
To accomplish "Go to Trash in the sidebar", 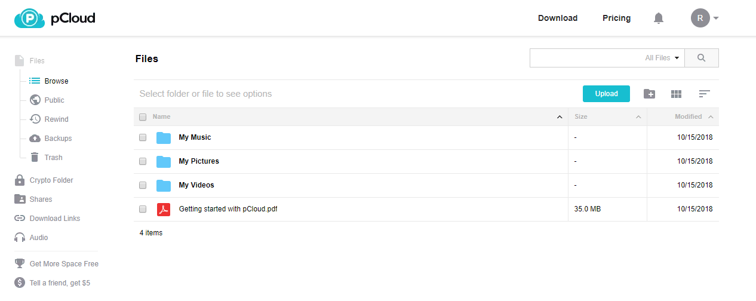I will pyautogui.click(x=53, y=158).
